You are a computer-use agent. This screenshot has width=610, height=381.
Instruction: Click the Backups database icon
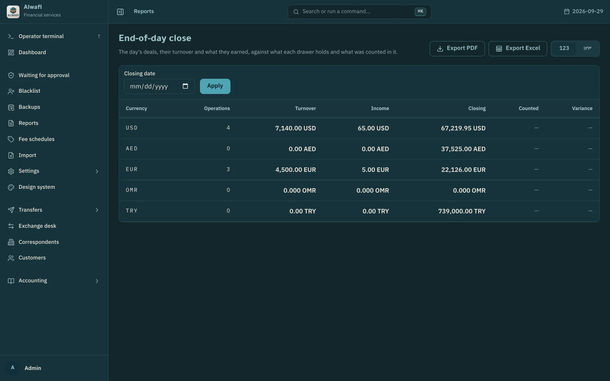(x=11, y=107)
